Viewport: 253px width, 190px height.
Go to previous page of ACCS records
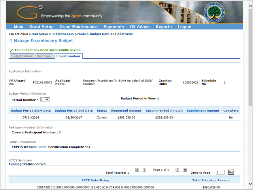point(144,170)
